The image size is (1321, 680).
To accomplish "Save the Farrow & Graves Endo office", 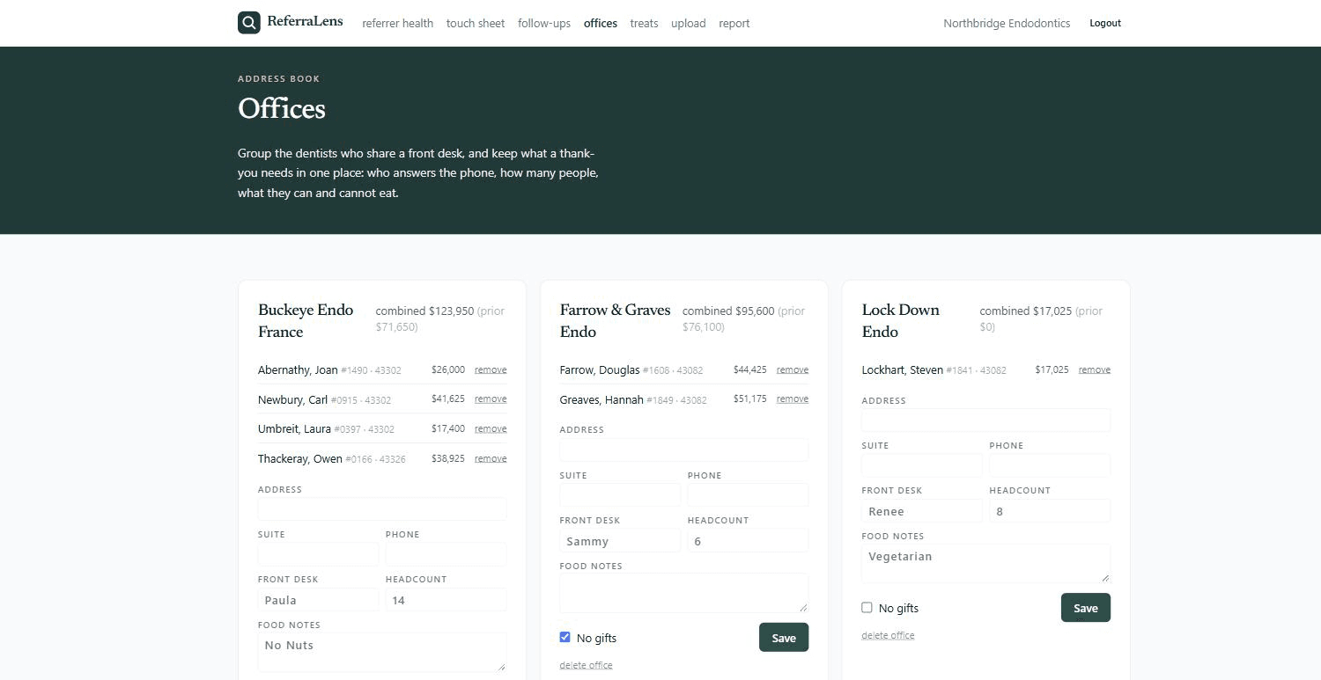I will 784,638.
